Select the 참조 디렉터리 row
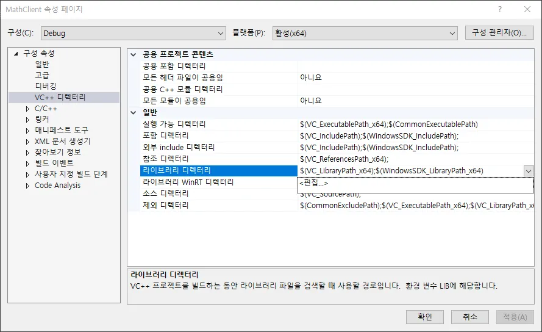 tap(337, 159)
